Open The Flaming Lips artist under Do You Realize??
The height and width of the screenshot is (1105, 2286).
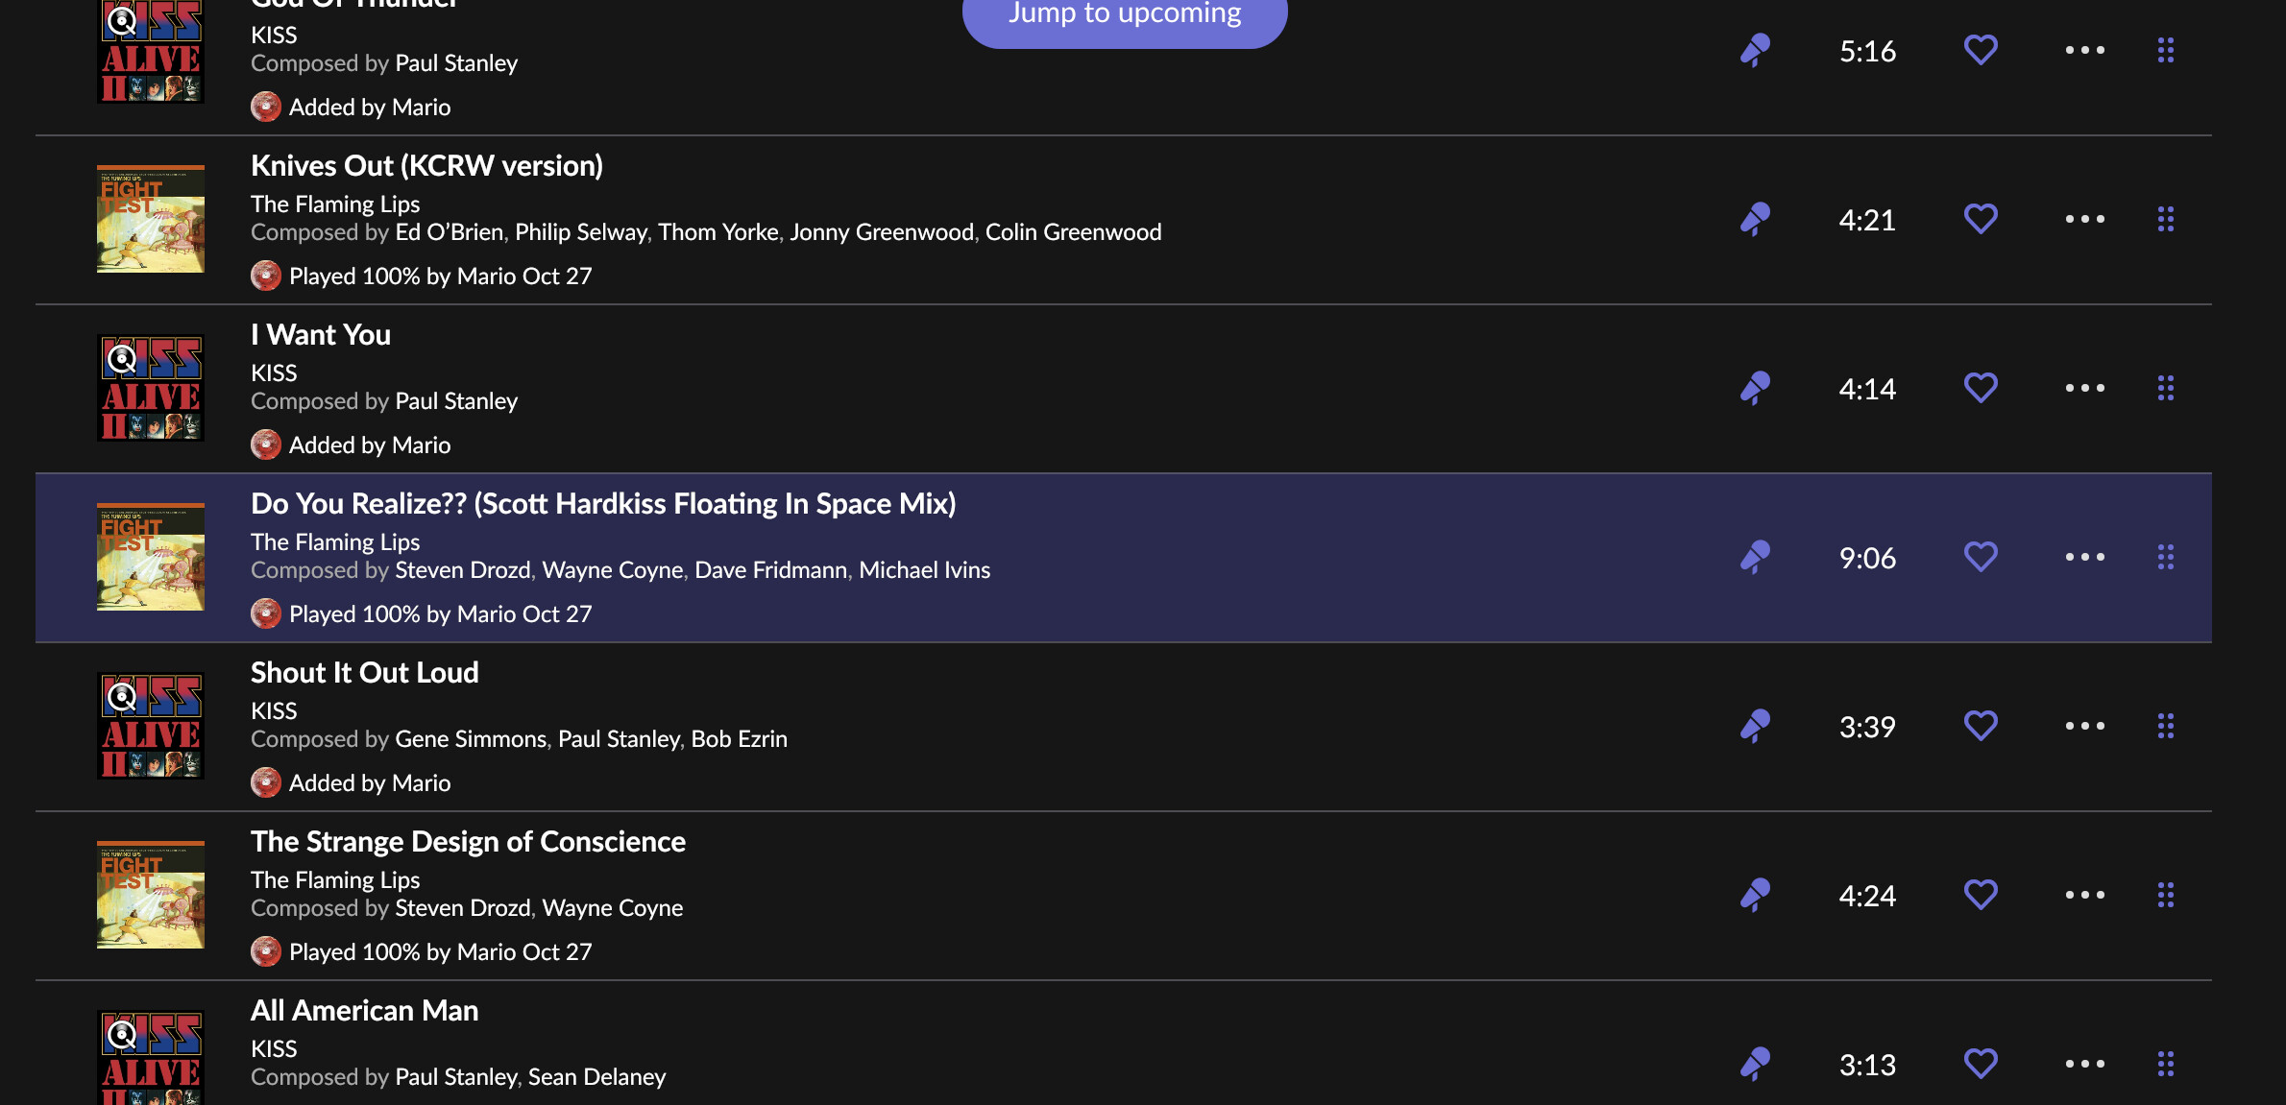click(335, 542)
